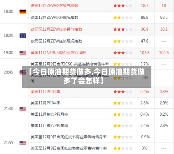Click star rating for 德国12月ZEW经济景气指数
This screenshot has height=154, width=174.
point(123,6)
